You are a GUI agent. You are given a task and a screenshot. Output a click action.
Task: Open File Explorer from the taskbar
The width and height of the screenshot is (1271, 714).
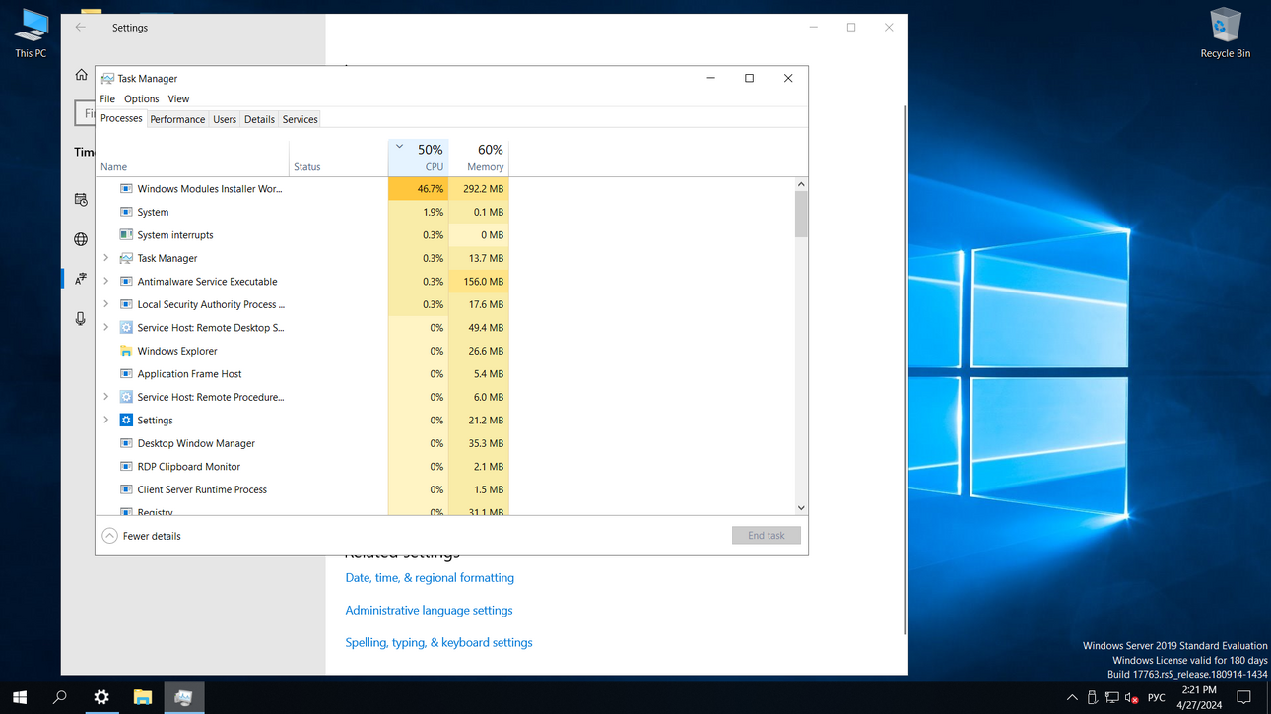click(x=143, y=697)
